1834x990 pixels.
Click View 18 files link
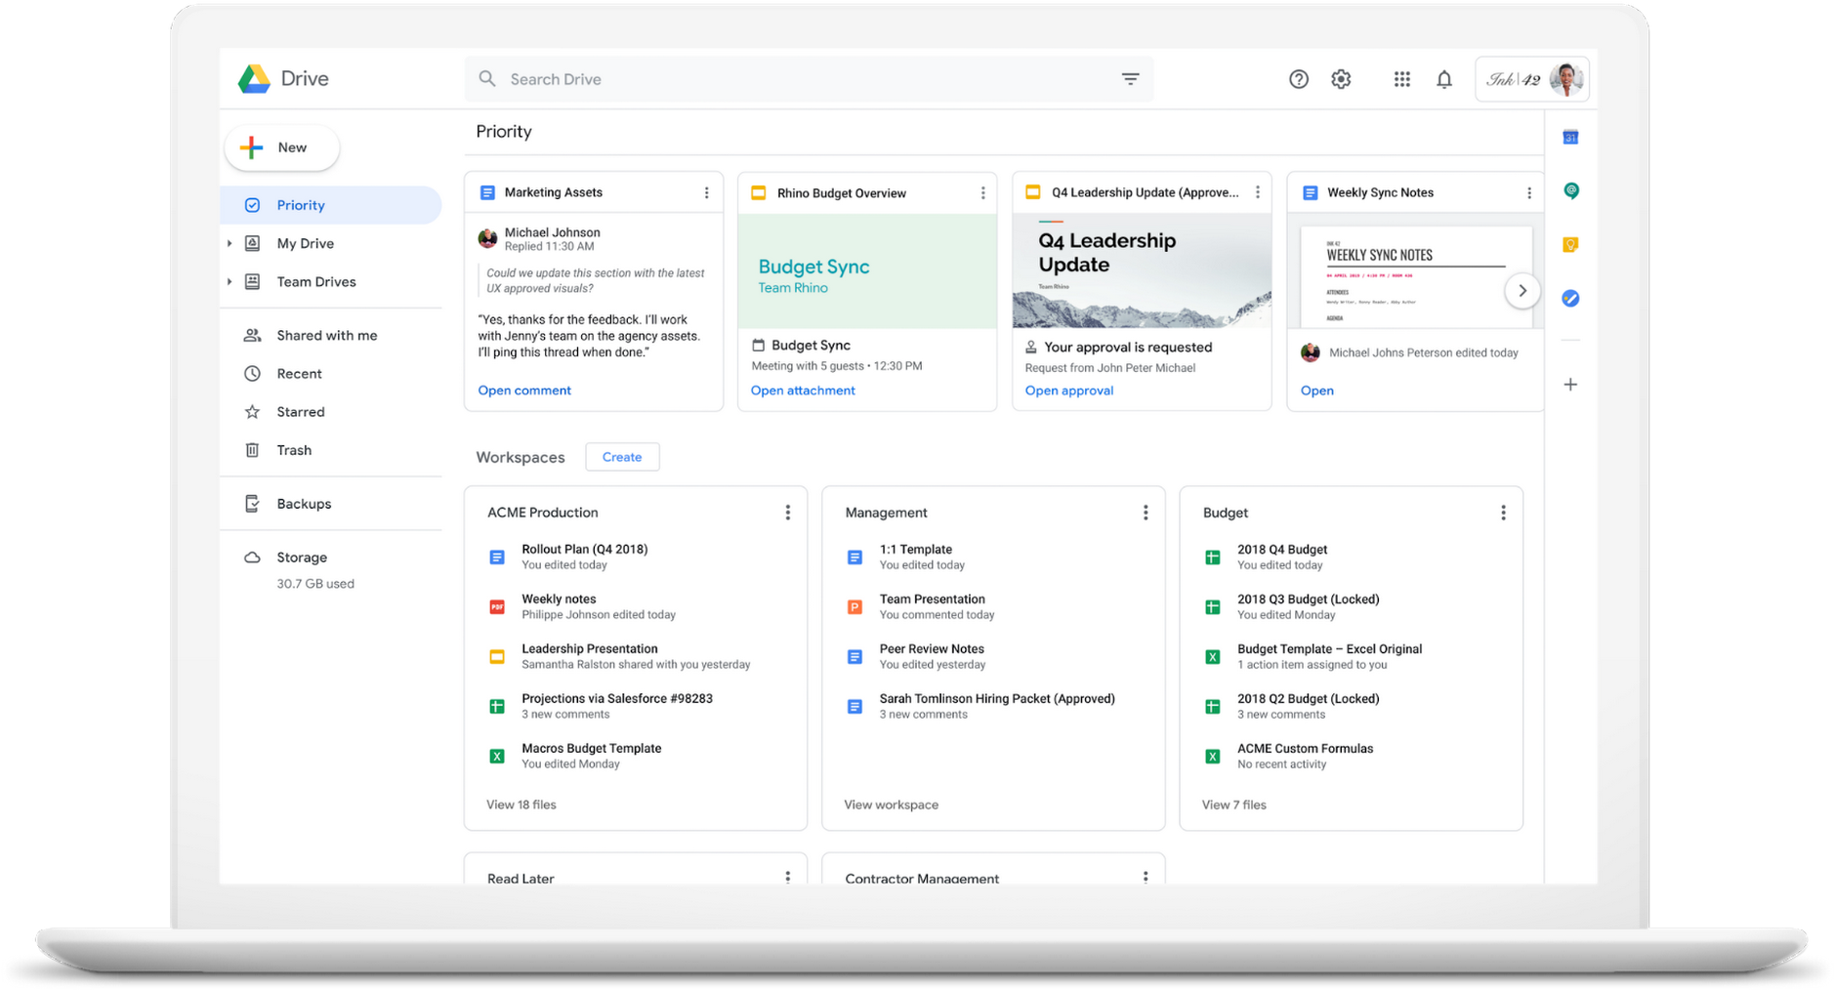521,805
